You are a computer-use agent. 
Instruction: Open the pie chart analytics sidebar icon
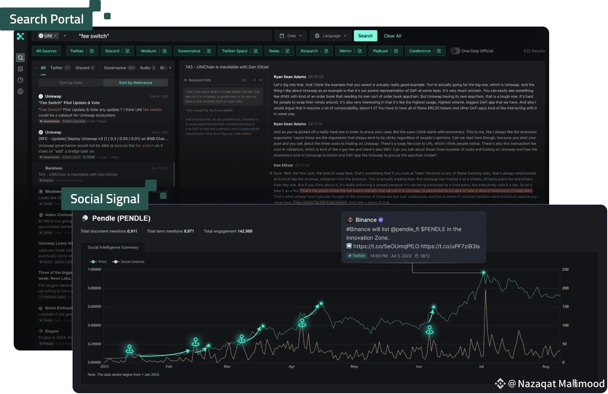point(21,80)
